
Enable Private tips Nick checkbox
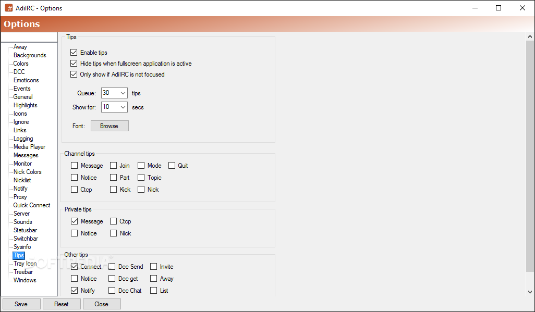pyautogui.click(x=113, y=233)
